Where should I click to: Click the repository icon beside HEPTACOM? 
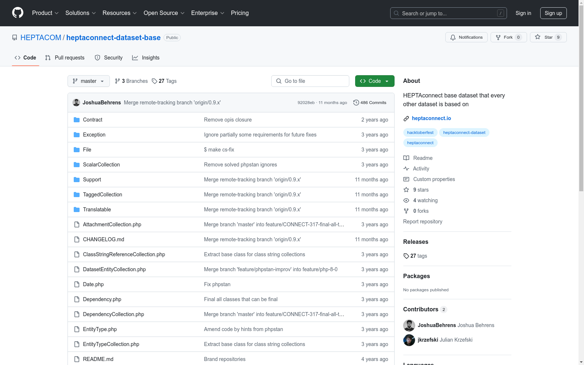[x=15, y=38]
